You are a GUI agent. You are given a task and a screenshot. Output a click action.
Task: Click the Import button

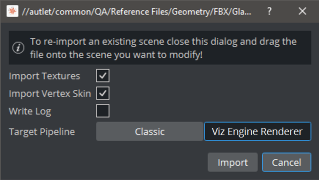tap(232, 162)
